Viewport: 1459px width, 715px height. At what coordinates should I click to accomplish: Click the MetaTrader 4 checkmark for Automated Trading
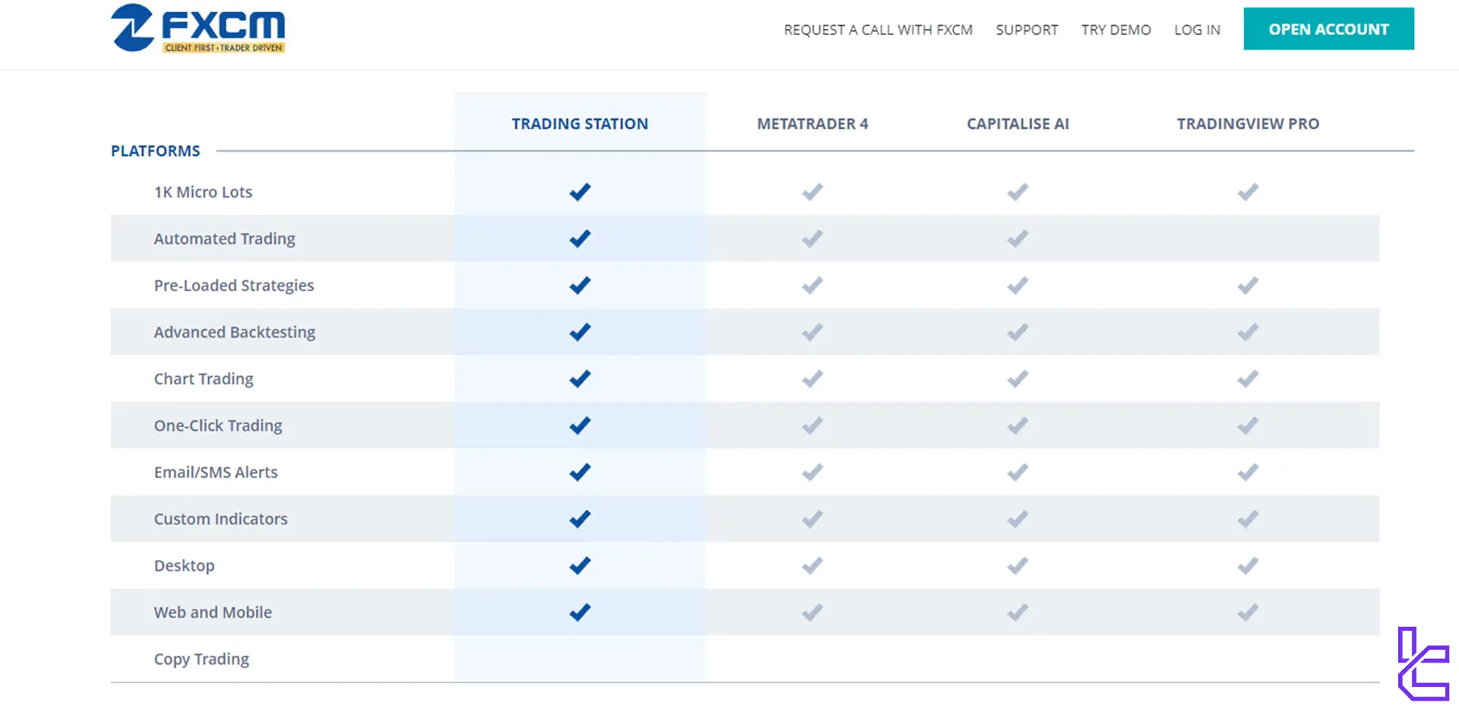tap(812, 239)
